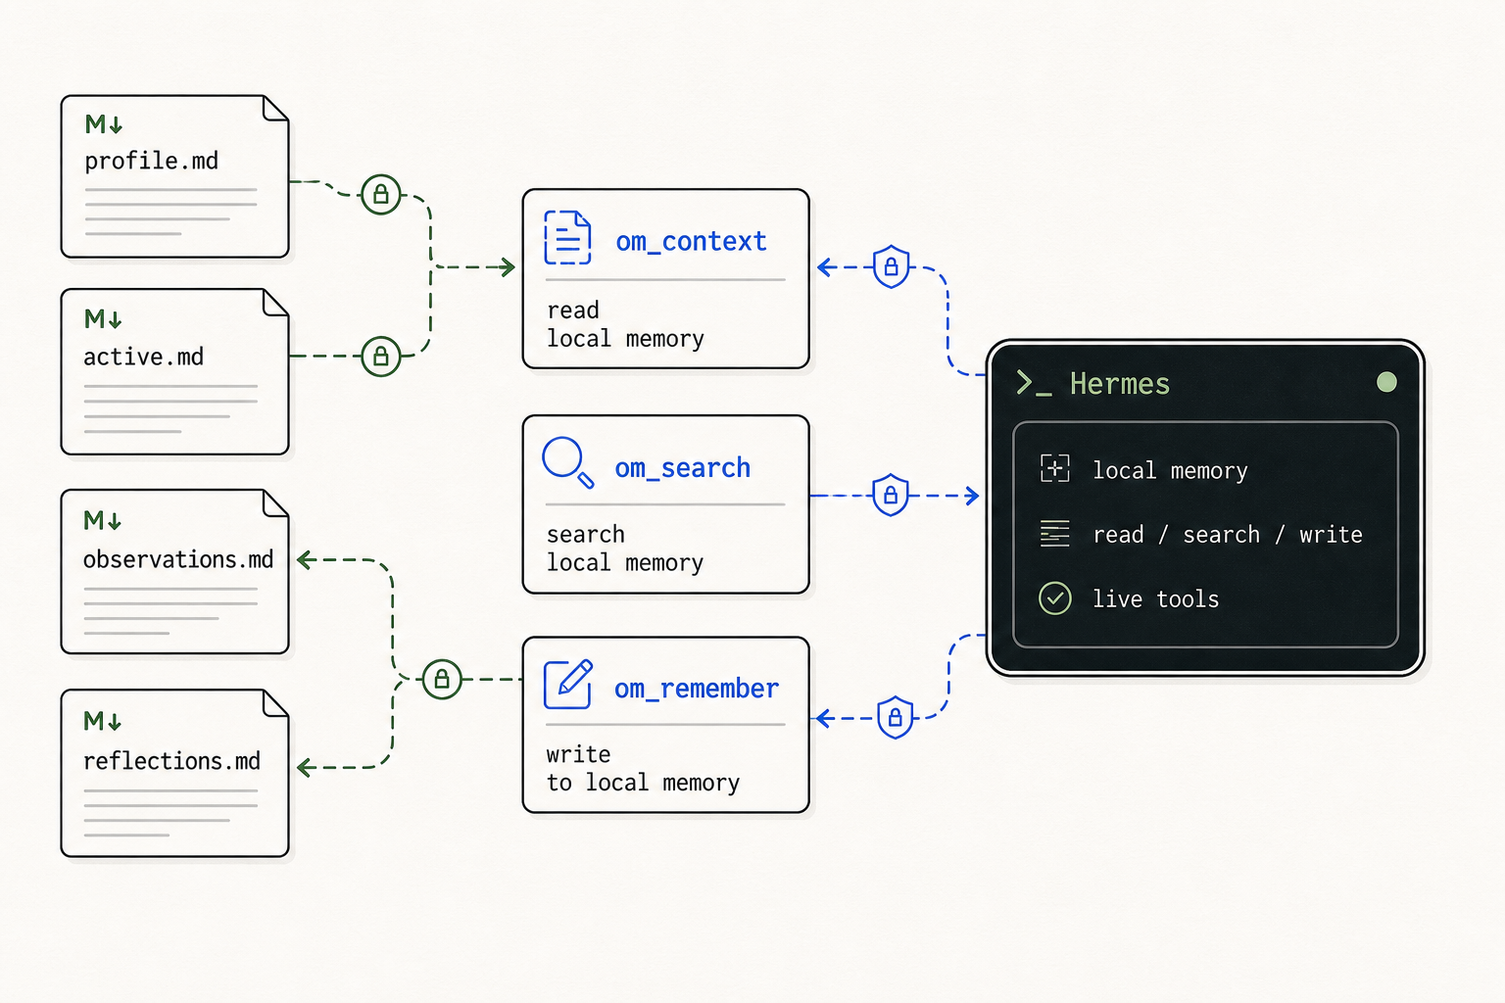Click the magnifier icon in om_search card
The image size is (1505, 1003).
click(568, 462)
